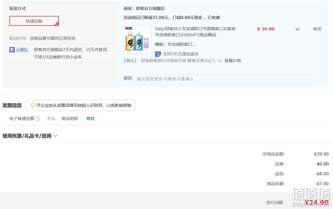Open the Saky mouthwash product thumbnail
Viewport: 333px width, 209px height.
click(x=137, y=40)
